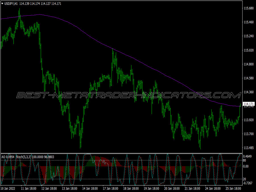Click the 0.4649 indicator scale value
Screen dimensions: 256x192
[247, 156]
